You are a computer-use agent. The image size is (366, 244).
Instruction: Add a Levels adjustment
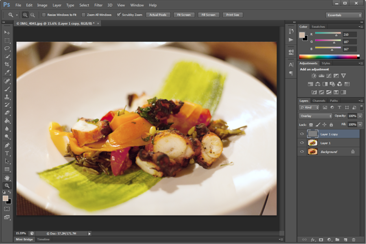coord(321,76)
